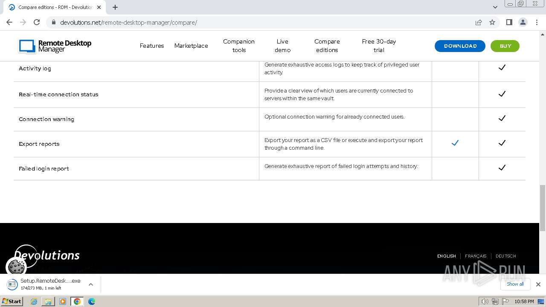This screenshot has height=307, width=546.
Task: Show all downloads
Action: [x=515, y=284]
